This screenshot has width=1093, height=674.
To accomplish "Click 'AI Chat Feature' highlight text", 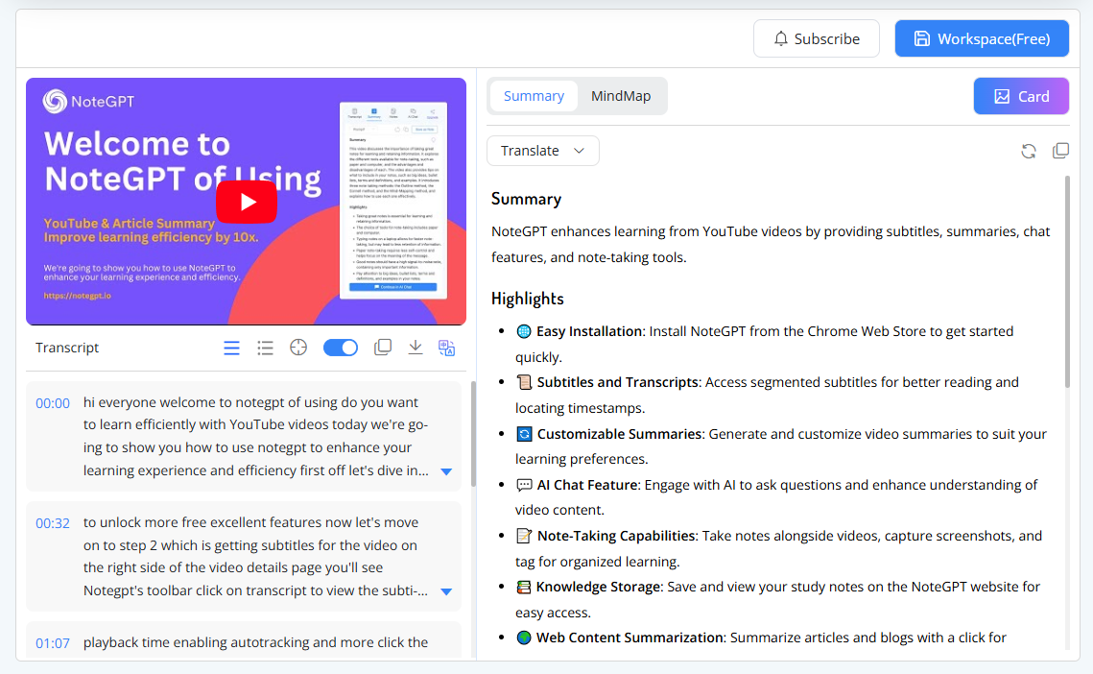I will point(587,485).
